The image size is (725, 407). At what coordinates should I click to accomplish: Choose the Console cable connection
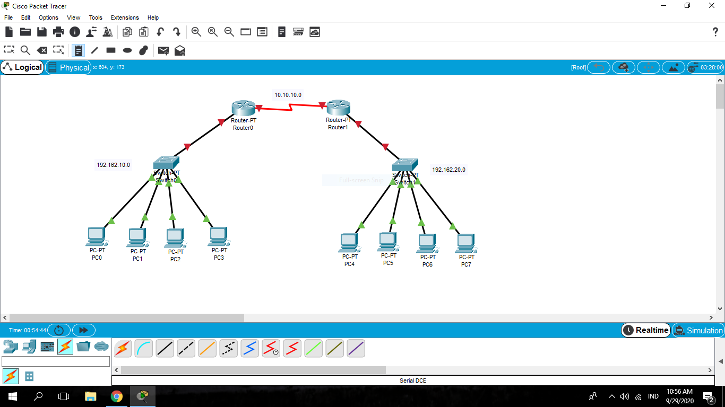coord(144,348)
